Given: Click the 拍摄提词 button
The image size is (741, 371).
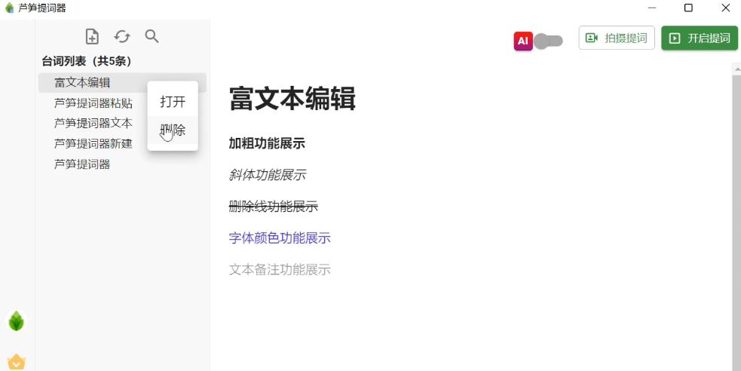Looking at the screenshot, I should click(617, 38).
